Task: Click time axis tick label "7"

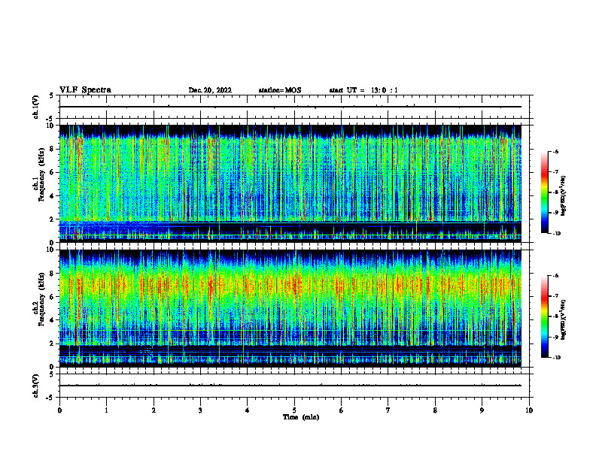Action: (388, 410)
